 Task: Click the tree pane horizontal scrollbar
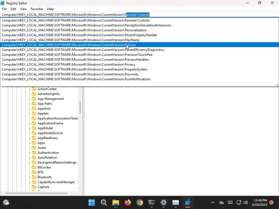tap(36, 193)
